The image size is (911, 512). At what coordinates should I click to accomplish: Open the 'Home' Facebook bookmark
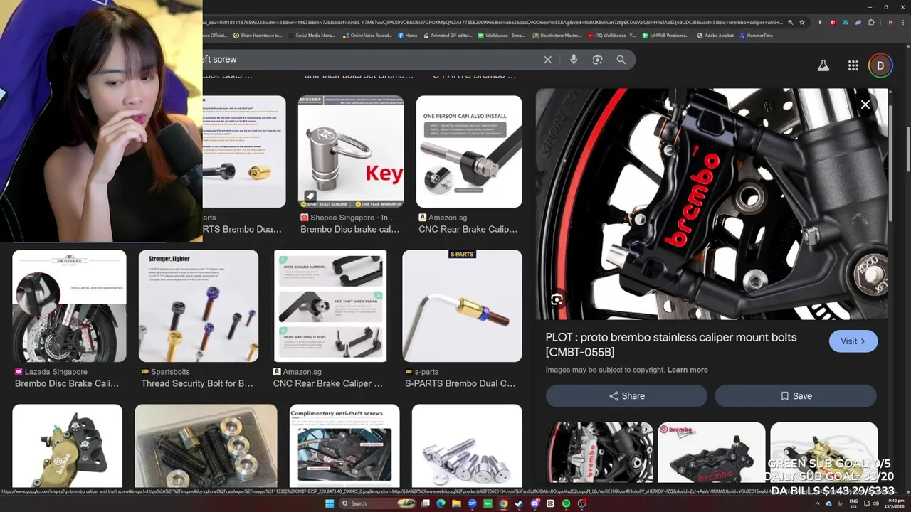pyautogui.click(x=408, y=36)
